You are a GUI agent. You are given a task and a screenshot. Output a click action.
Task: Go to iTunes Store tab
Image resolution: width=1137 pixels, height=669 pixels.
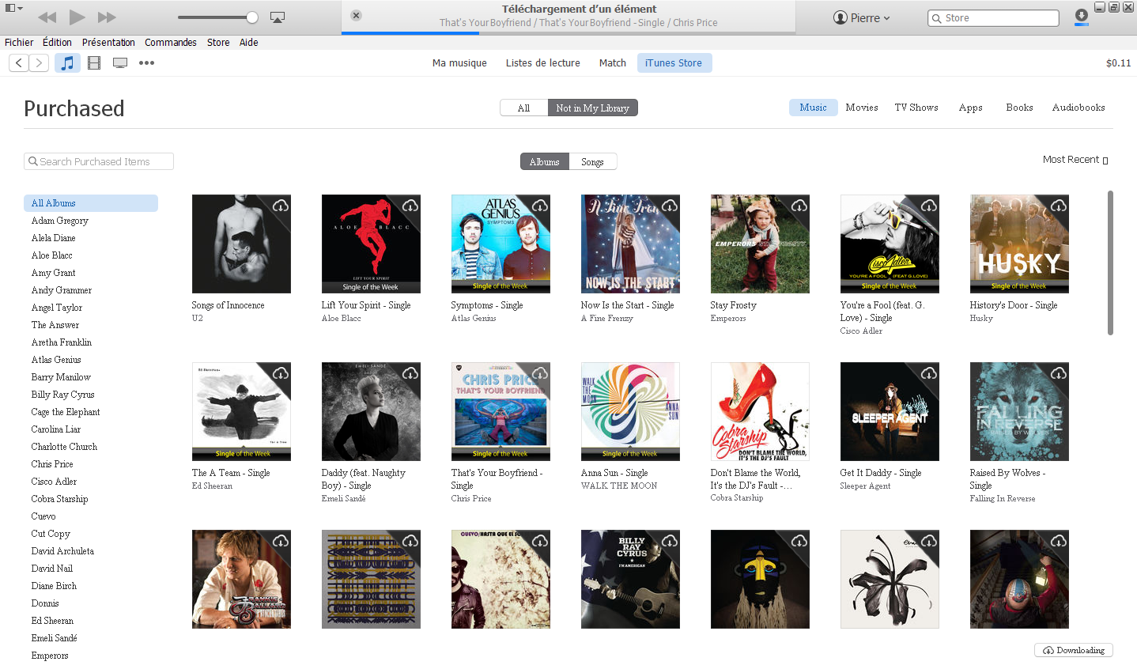click(x=674, y=63)
